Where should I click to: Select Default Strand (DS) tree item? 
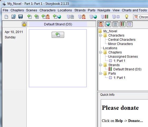[127, 69]
